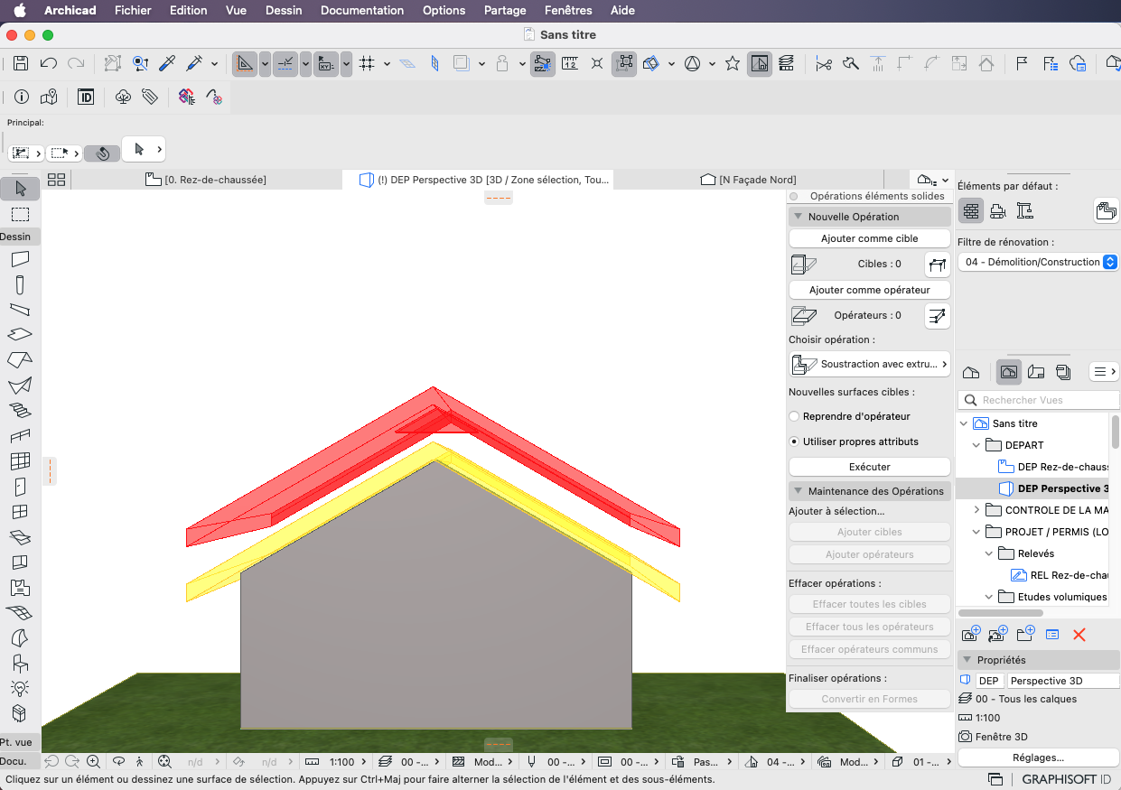Select the syringe inject parameters tool
The image size is (1121, 790).
(194, 63)
